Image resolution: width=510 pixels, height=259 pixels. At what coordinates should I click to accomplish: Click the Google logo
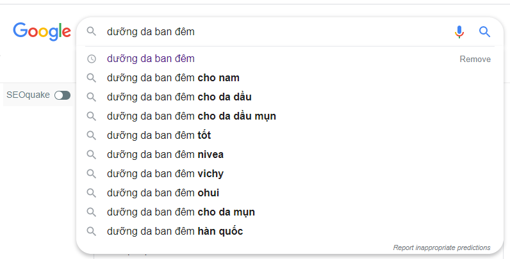click(42, 31)
